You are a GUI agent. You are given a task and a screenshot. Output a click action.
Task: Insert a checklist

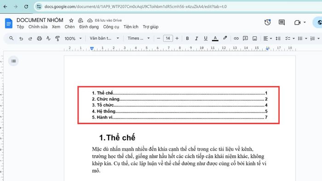pyautogui.click(x=287, y=39)
